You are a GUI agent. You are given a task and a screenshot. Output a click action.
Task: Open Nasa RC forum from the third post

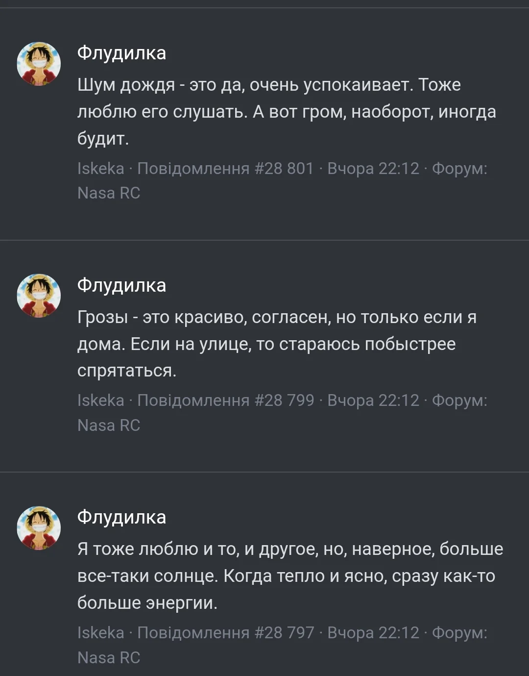click(109, 657)
